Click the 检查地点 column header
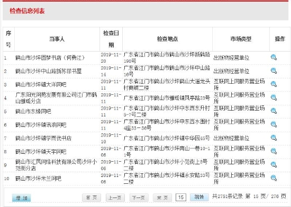The width and height of the screenshot is (291, 207). coord(167,39)
